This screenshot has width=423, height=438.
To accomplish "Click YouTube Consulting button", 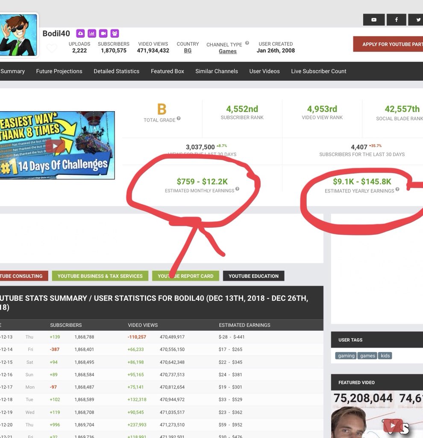I will click(x=24, y=276).
